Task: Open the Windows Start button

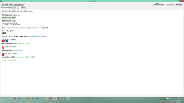Action: pos(2,100)
